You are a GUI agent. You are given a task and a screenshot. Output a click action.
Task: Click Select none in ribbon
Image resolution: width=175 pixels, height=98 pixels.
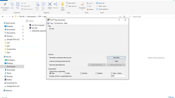click(x=101, y=6)
